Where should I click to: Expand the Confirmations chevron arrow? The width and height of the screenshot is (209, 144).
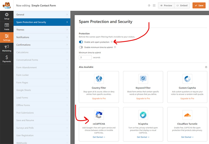[67, 45]
